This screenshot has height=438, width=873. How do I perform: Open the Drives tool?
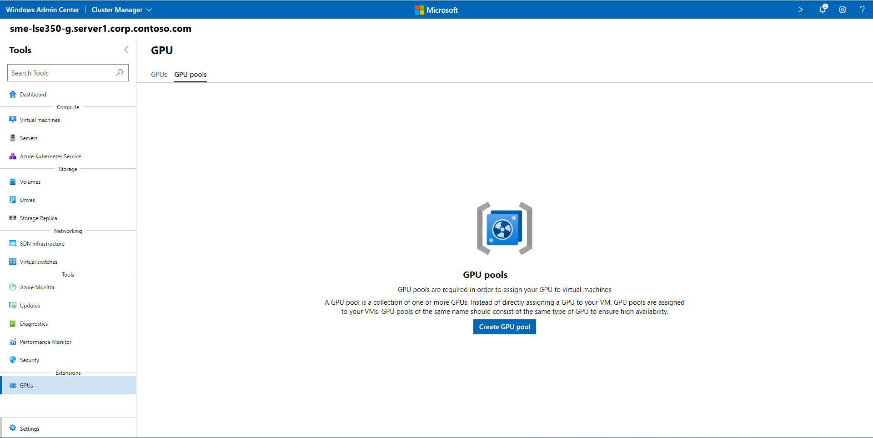(x=27, y=200)
